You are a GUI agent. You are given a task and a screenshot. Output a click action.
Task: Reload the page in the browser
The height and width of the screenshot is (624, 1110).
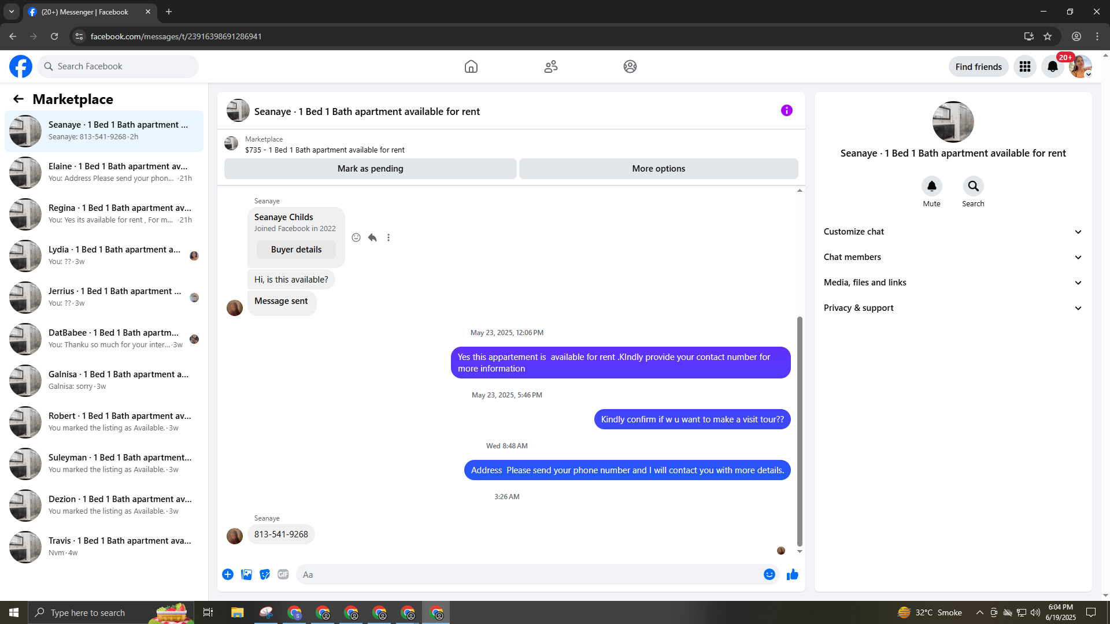tap(54, 36)
